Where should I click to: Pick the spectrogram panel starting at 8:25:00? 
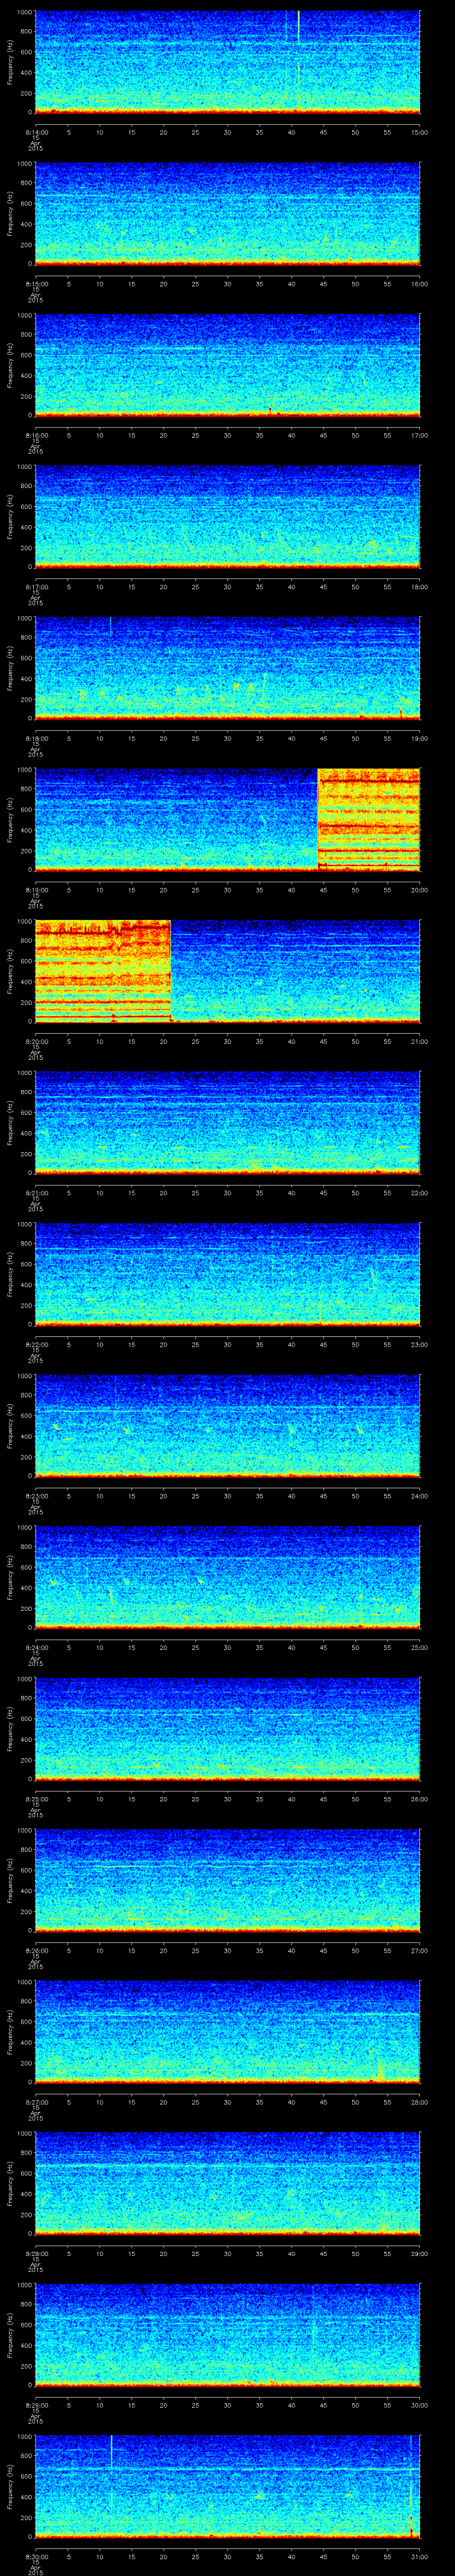[x=227, y=1728]
